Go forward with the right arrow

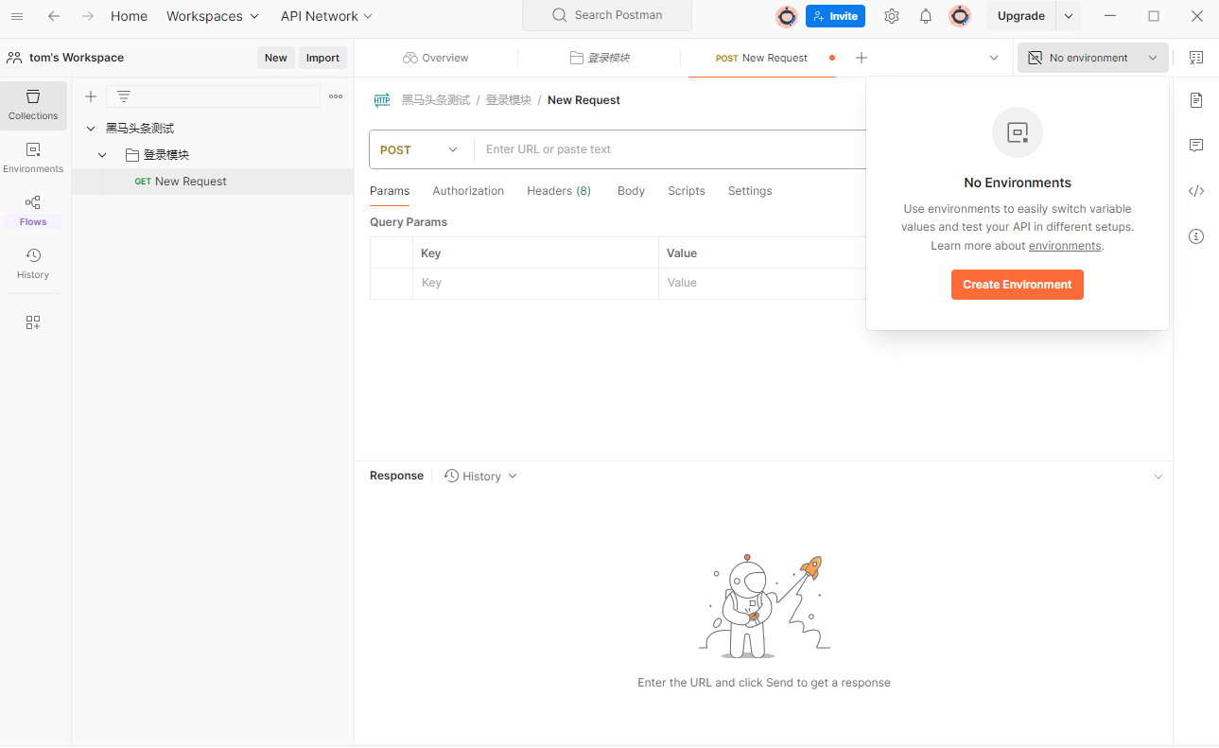tap(87, 16)
